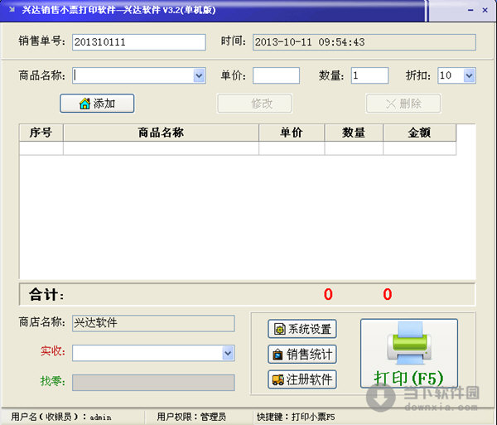Click the 添加 add button
This screenshot has height=425, width=497.
[97, 104]
